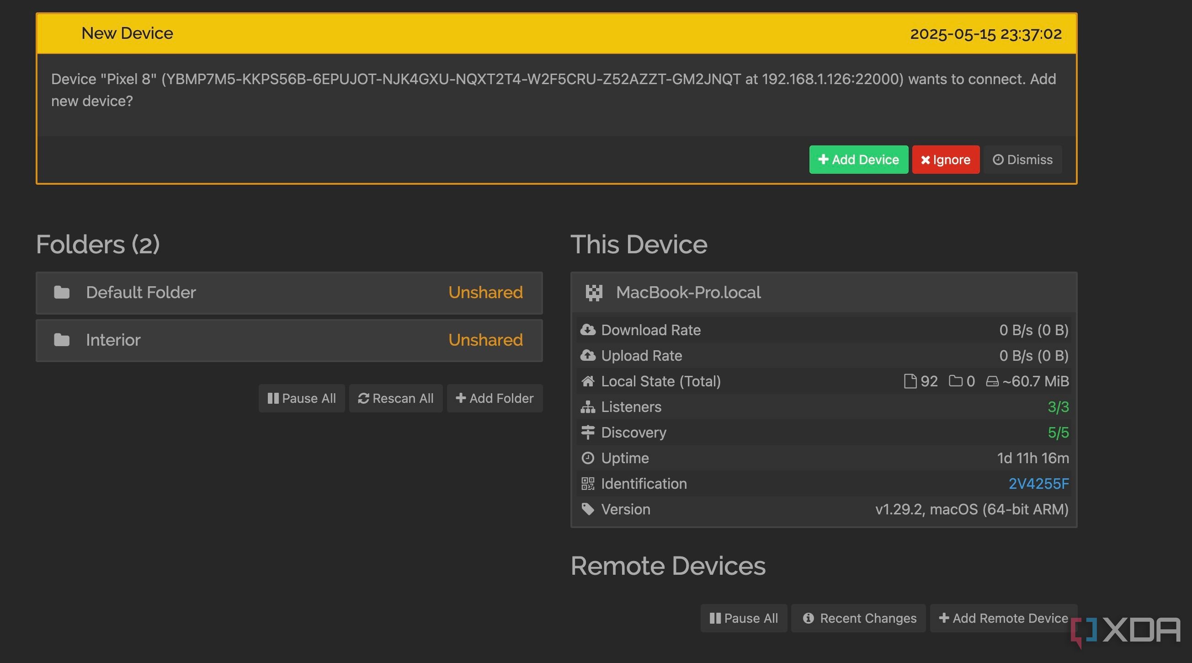Click the plus icon on Add Device
Screen dimensions: 1192x663
[823, 159]
